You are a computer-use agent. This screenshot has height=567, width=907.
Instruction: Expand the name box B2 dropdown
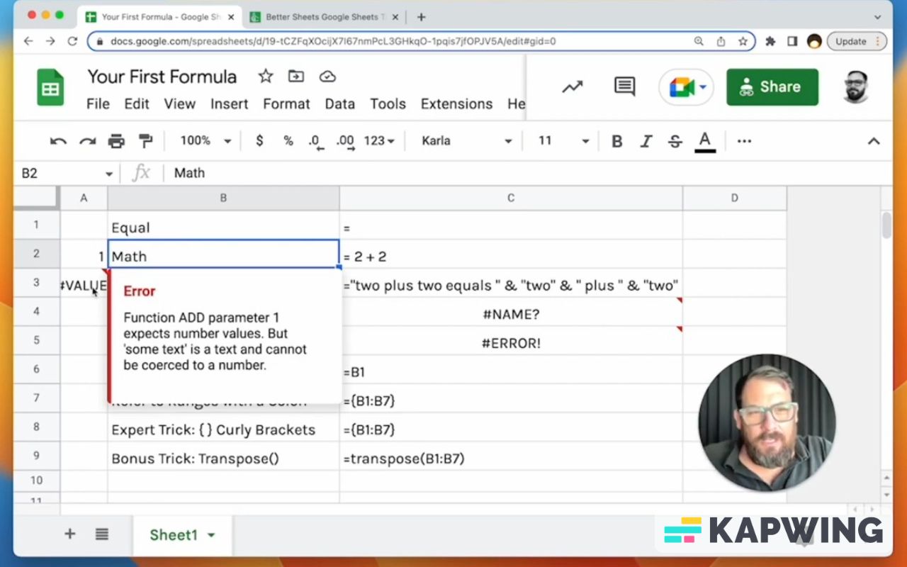[x=109, y=174]
